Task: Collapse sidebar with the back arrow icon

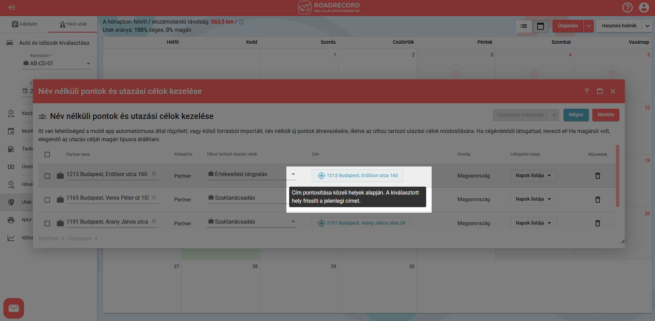Action: tap(12, 8)
